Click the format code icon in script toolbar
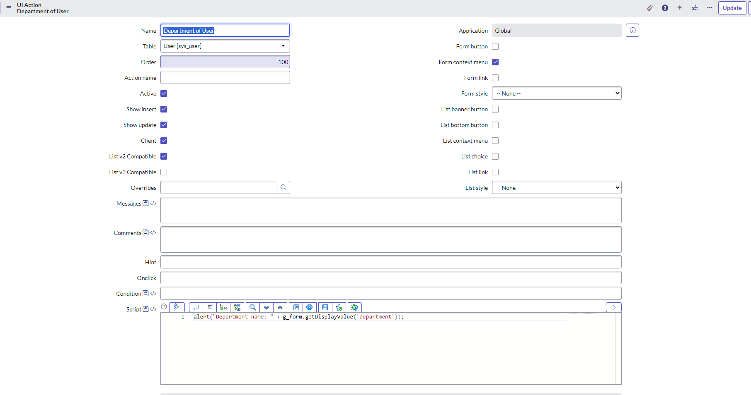 tap(210, 307)
